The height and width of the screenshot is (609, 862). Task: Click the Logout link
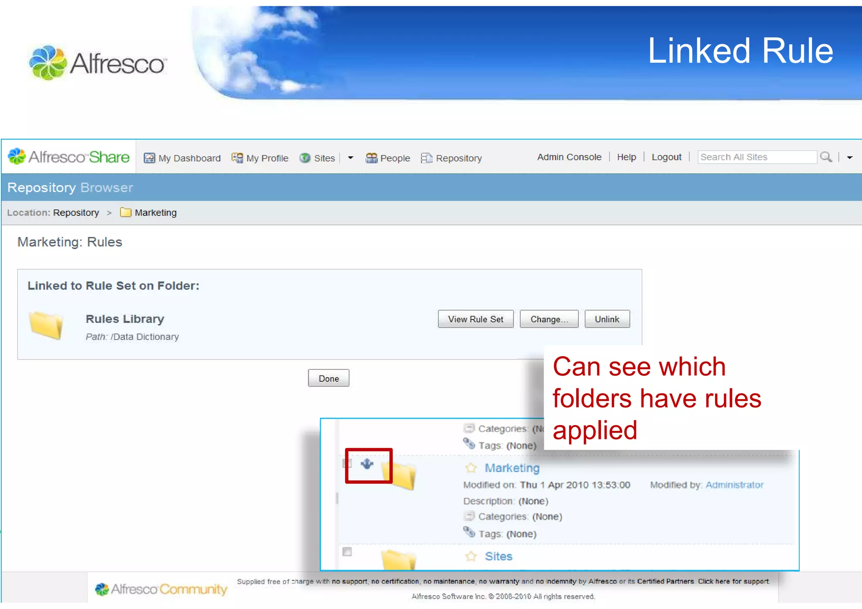point(666,157)
